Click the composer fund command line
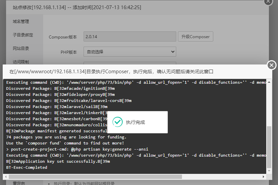Screen dimensions: 278x185 [65, 143]
